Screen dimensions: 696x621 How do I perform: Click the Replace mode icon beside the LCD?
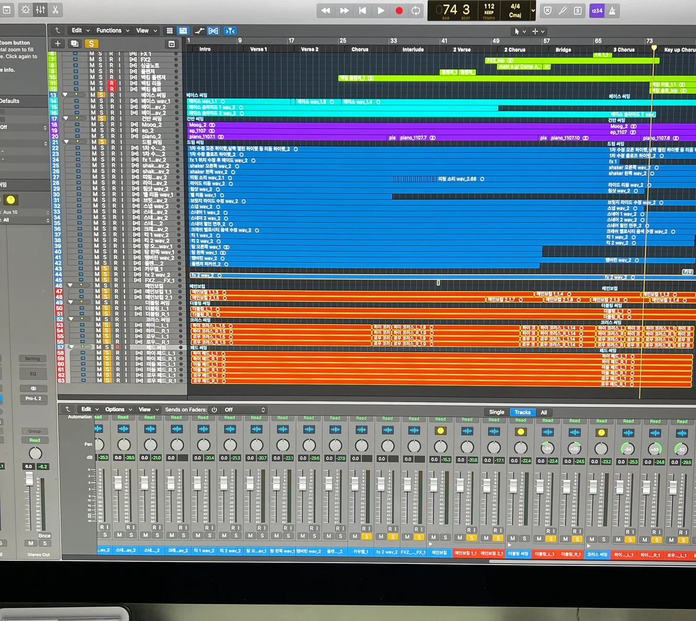coord(548,11)
